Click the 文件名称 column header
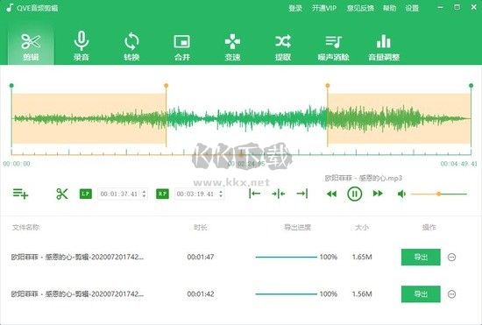 (25, 227)
